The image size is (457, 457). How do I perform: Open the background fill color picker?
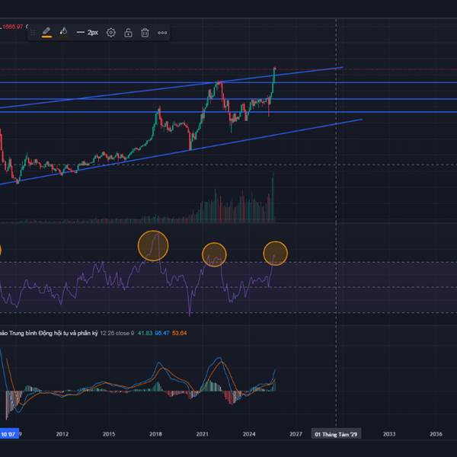[63, 32]
